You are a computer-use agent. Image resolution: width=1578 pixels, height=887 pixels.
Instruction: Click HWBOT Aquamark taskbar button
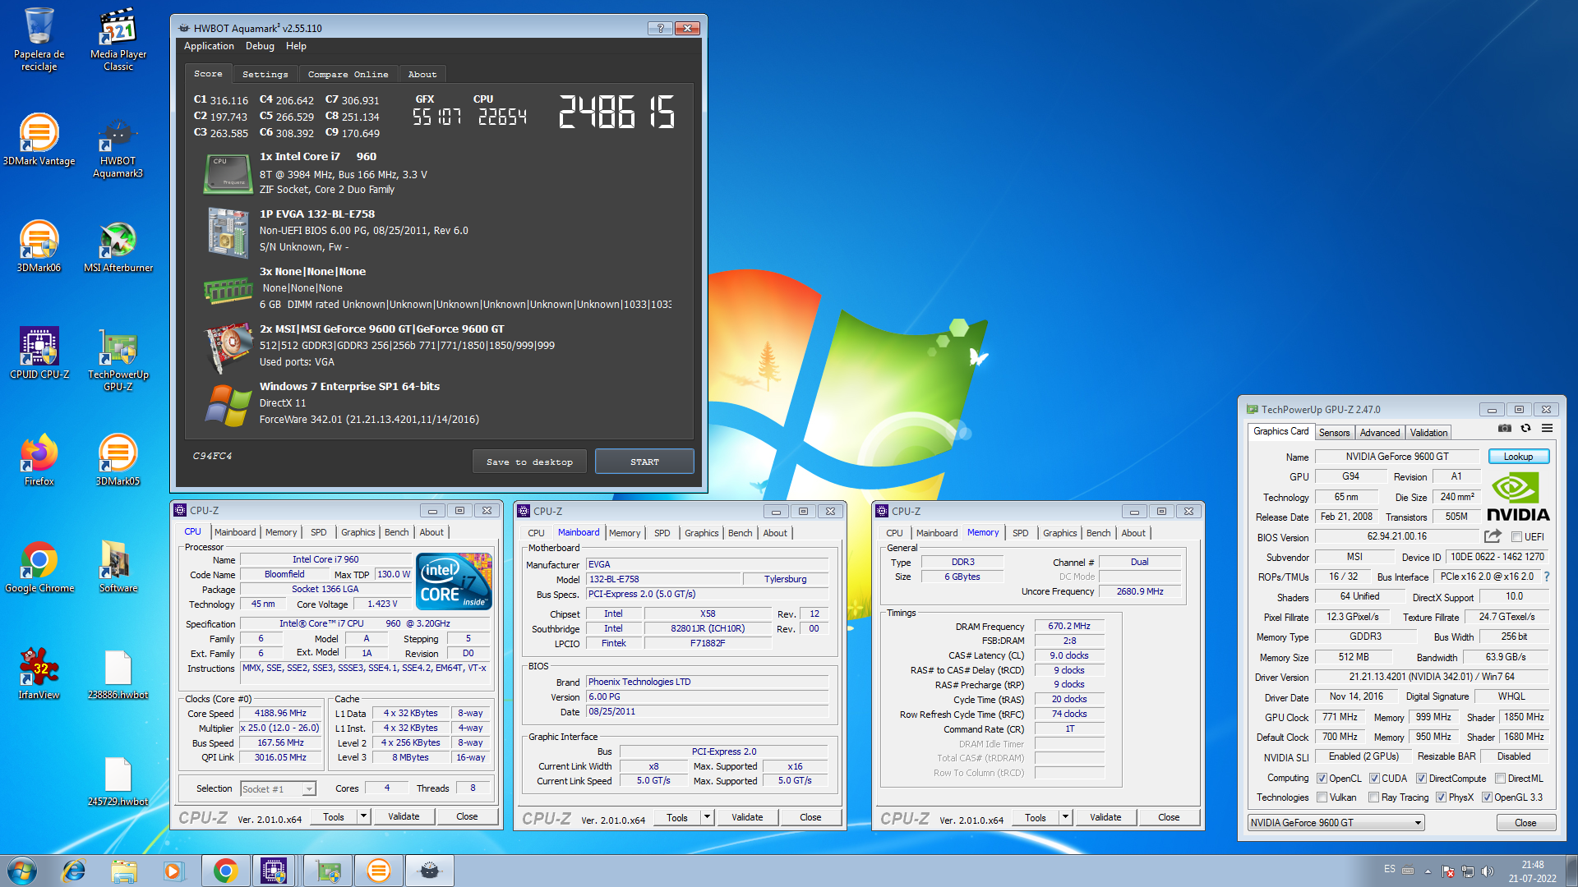[429, 871]
